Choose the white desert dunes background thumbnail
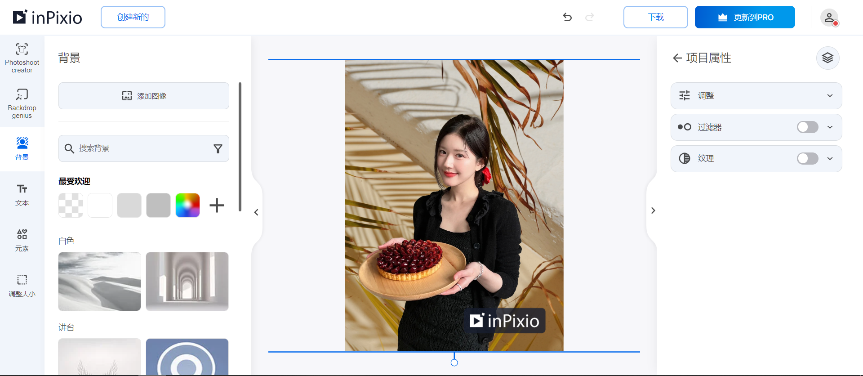Viewport: 863px width, 376px height. [99, 282]
